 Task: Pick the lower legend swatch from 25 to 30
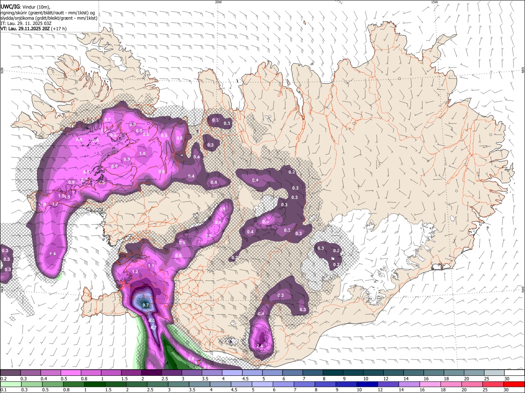coord(493,384)
